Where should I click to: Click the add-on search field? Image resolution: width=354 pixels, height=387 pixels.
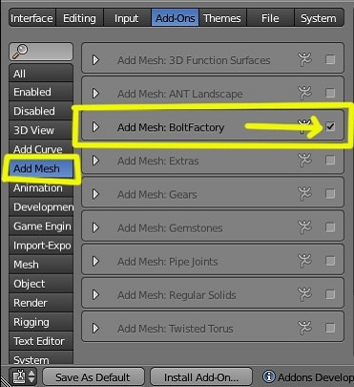[x=41, y=52]
